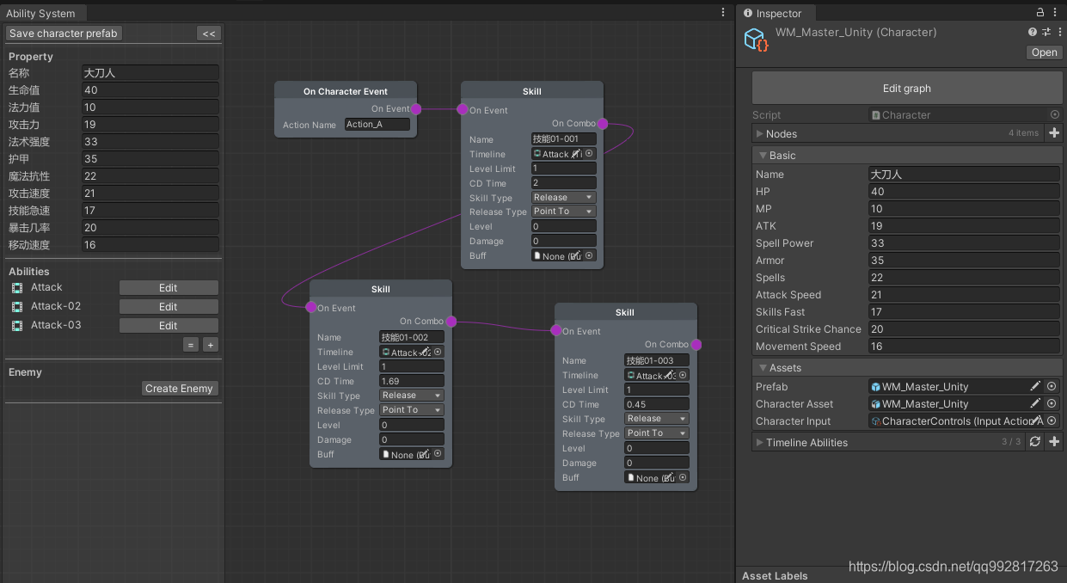1067x583 pixels.
Task: Select the Asset Labels header
Action: [x=775, y=575]
